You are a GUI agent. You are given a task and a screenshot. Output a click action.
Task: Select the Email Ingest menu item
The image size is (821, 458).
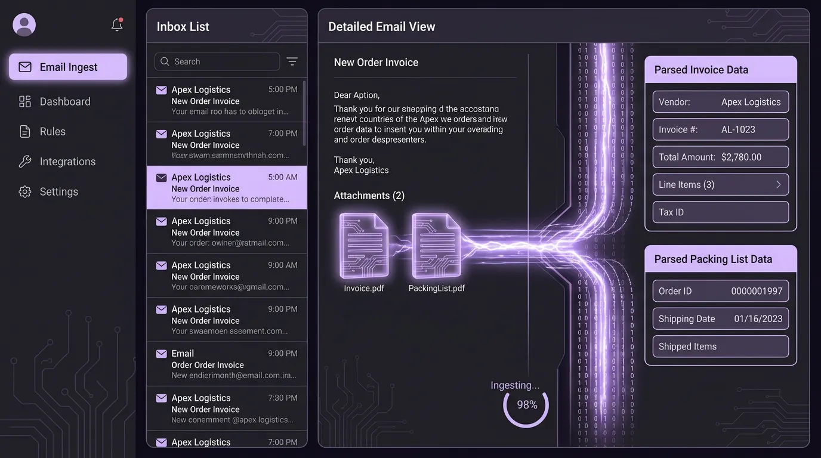point(68,67)
